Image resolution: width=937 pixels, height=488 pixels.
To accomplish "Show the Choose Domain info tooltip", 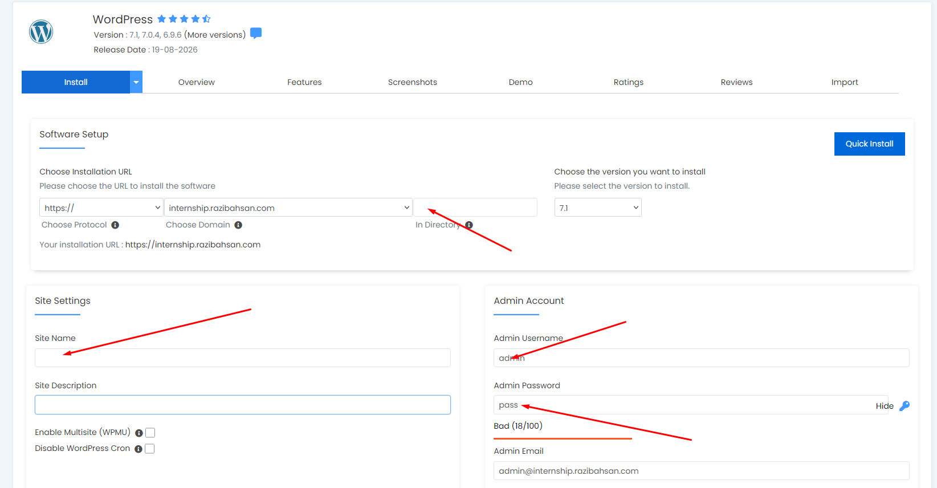I will click(x=238, y=225).
